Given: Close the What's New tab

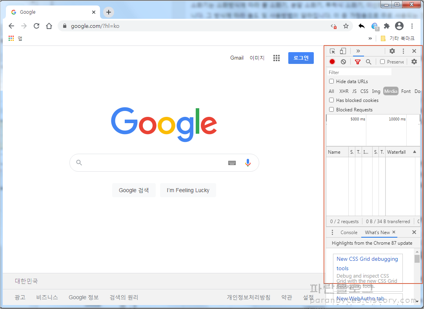Looking at the screenshot, I should point(394,232).
